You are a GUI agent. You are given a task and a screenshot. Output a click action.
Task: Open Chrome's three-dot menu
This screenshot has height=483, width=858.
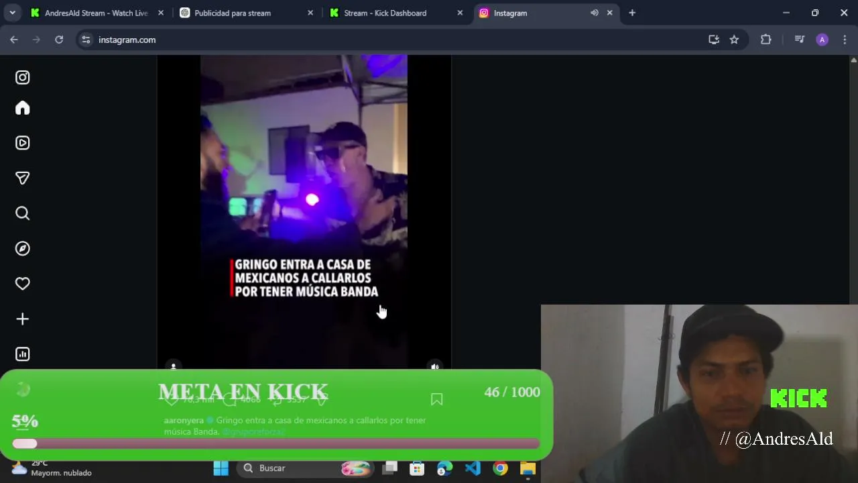click(x=845, y=40)
